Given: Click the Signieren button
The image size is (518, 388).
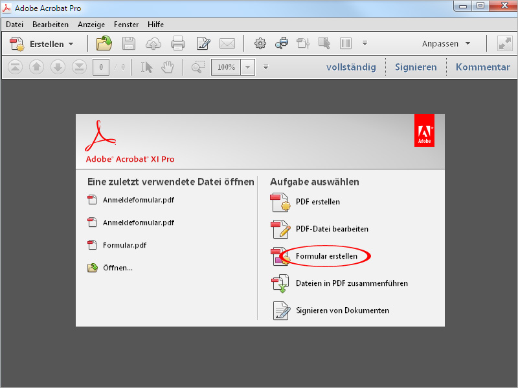Looking at the screenshot, I should 416,67.
